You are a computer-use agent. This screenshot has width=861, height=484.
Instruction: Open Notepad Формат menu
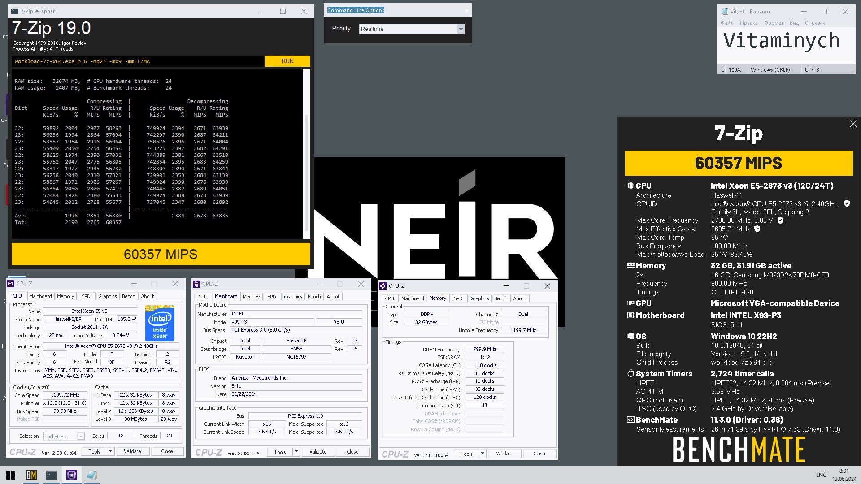(774, 23)
